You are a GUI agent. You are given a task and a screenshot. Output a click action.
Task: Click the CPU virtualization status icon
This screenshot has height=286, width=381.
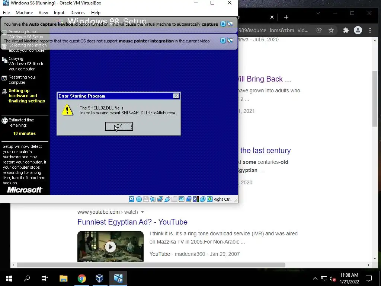(x=196, y=199)
